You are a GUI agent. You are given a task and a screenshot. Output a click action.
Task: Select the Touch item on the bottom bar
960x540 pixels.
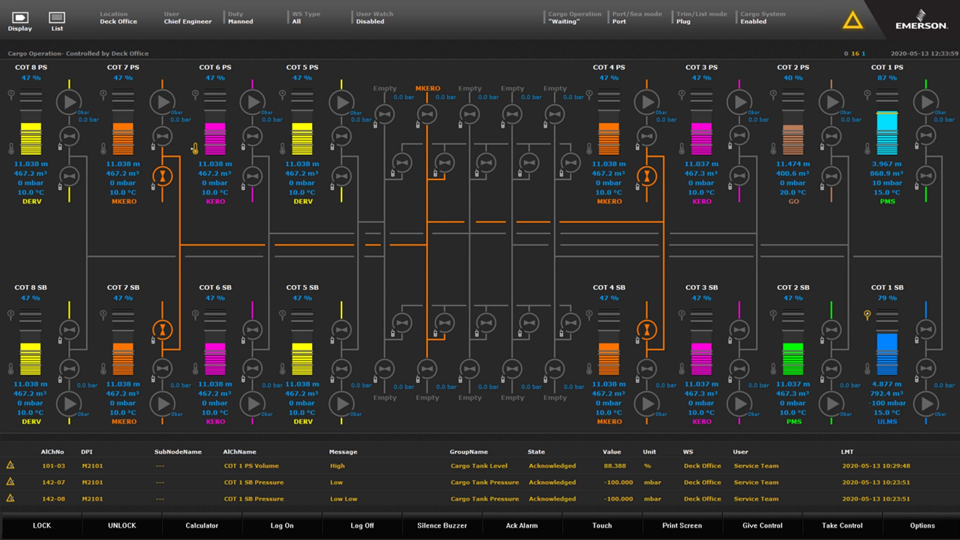(602, 525)
